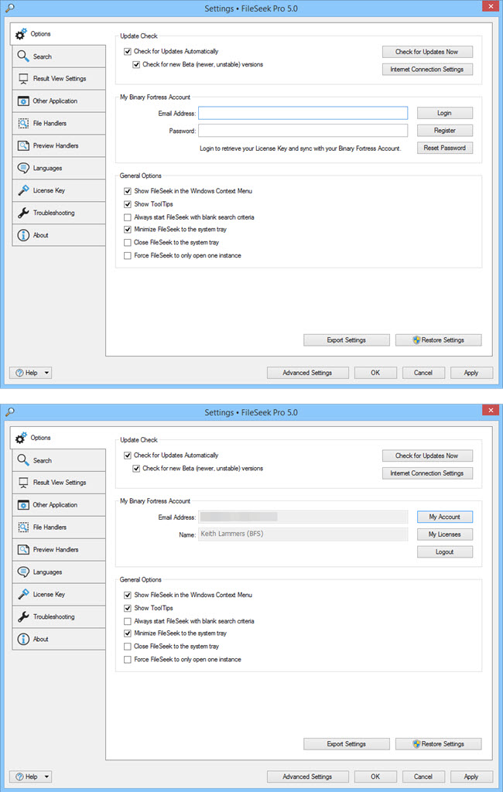The image size is (503, 792).
Task: Click Apply button in lower window
Action: (471, 777)
